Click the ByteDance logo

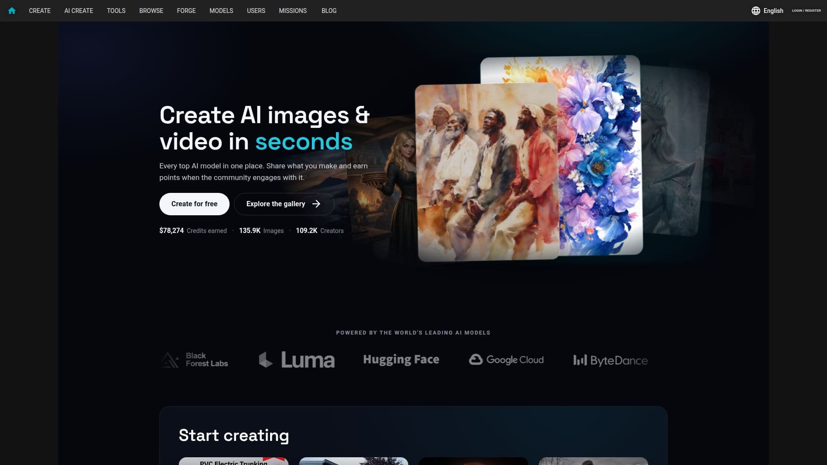click(610, 360)
